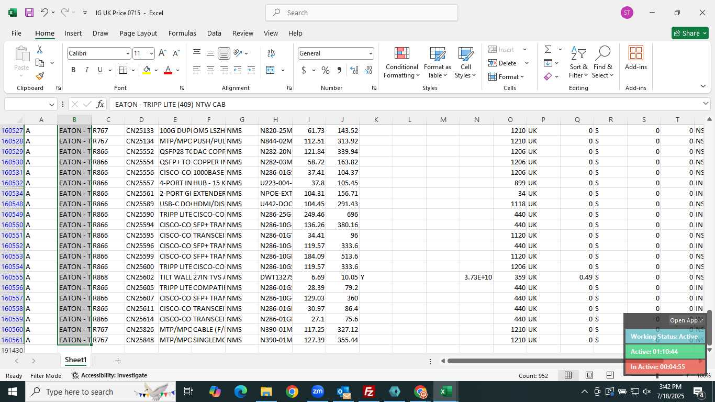Toggle Center horizontal alignment
This screenshot has height=402, width=715.
tap(210, 70)
